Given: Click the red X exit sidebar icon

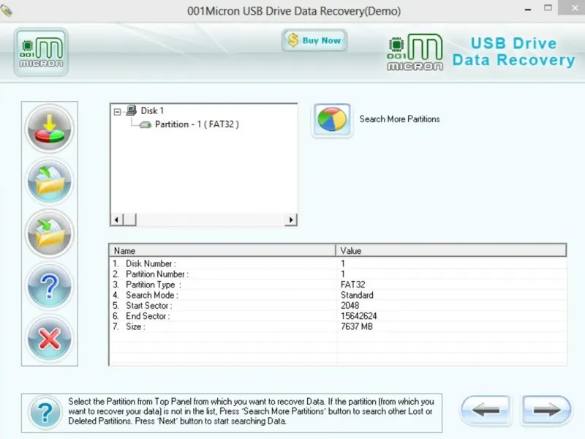Looking at the screenshot, I should tap(50, 339).
